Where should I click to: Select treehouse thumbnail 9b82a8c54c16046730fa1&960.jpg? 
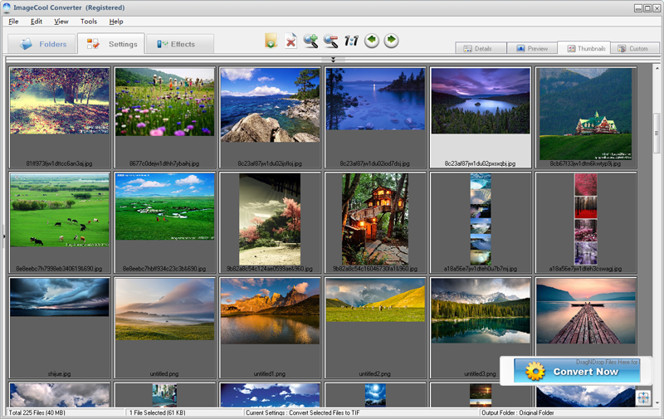[375, 222]
